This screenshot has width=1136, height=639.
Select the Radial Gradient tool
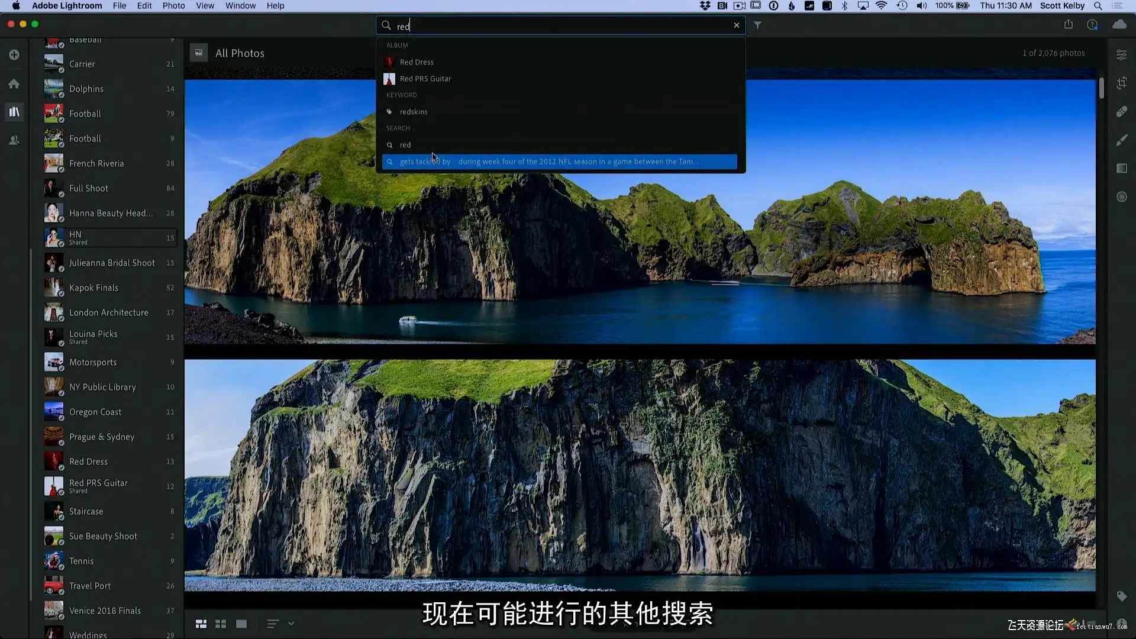coord(1121,197)
